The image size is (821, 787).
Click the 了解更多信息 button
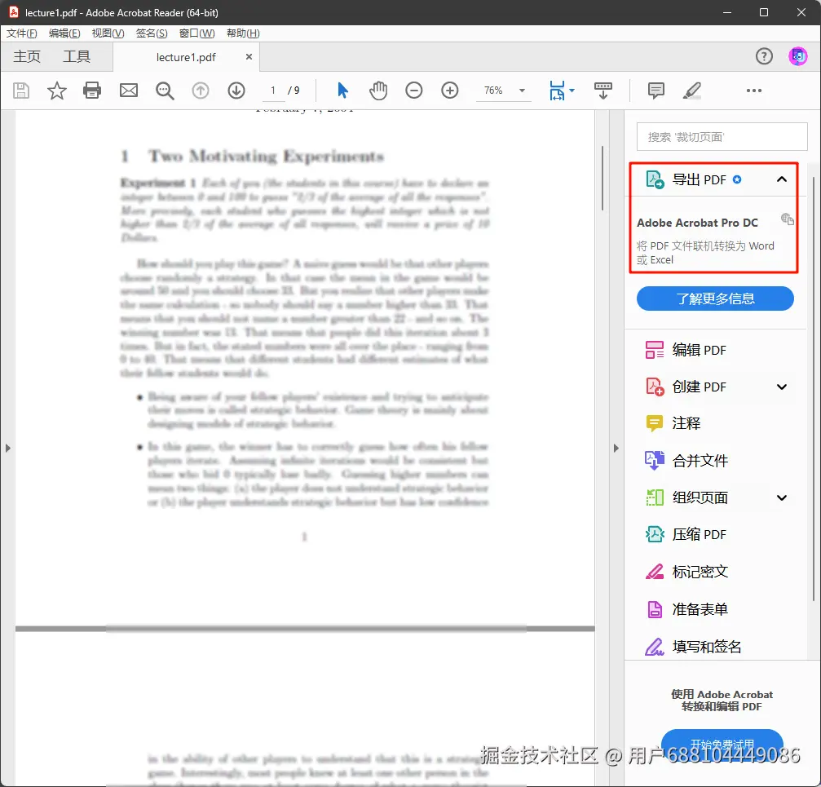[715, 298]
